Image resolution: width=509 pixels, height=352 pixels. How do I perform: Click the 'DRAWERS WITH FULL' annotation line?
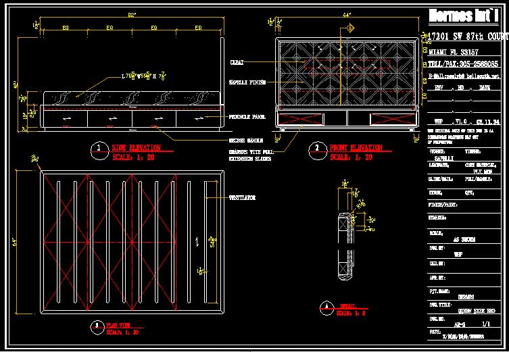(x=251, y=152)
